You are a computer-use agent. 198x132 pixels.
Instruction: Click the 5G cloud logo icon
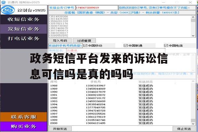pyautogui.click(x=8, y=10)
